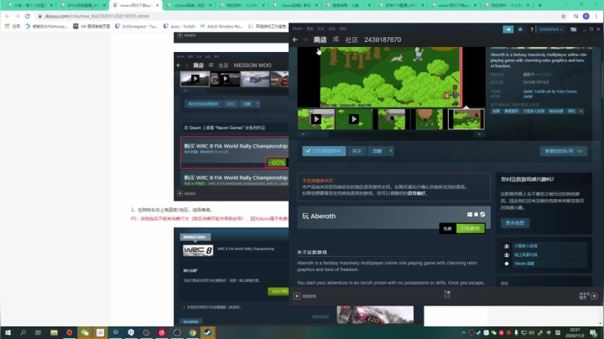The height and width of the screenshot is (339, 604).
Task: Expand the ignore options dropdown arrow
Action: pyautogui.click(x=391, y=151)
